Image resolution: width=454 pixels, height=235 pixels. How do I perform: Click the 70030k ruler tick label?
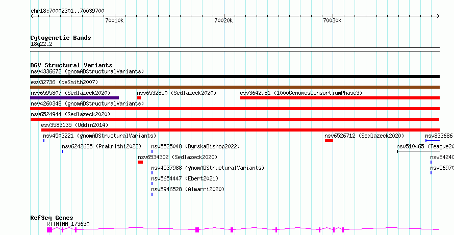click(333, 20)
